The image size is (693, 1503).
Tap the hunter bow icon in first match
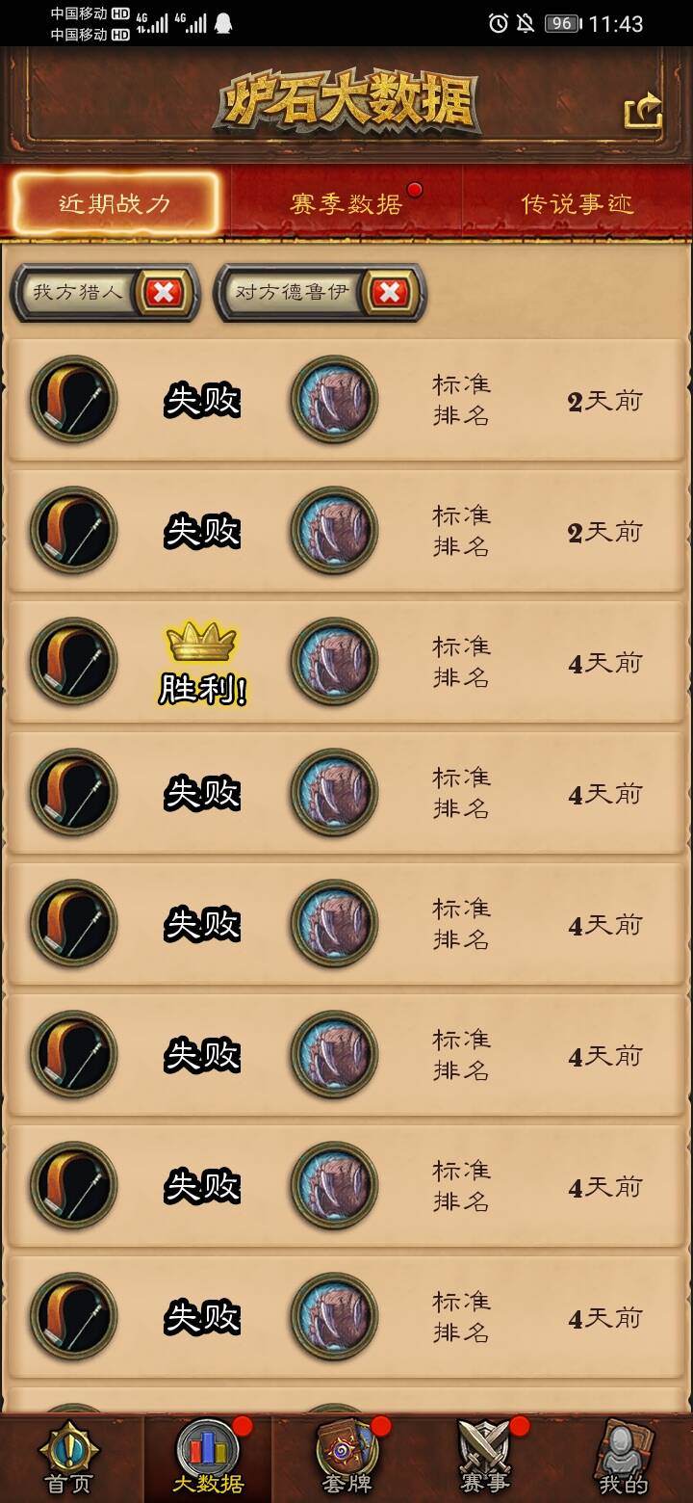pyautogui.click(x=74, y=400)
